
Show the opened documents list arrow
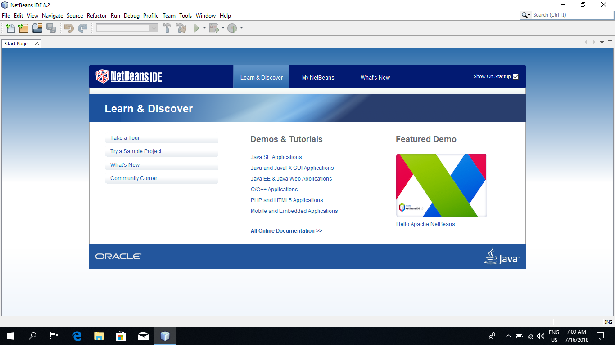click(602, 42)
